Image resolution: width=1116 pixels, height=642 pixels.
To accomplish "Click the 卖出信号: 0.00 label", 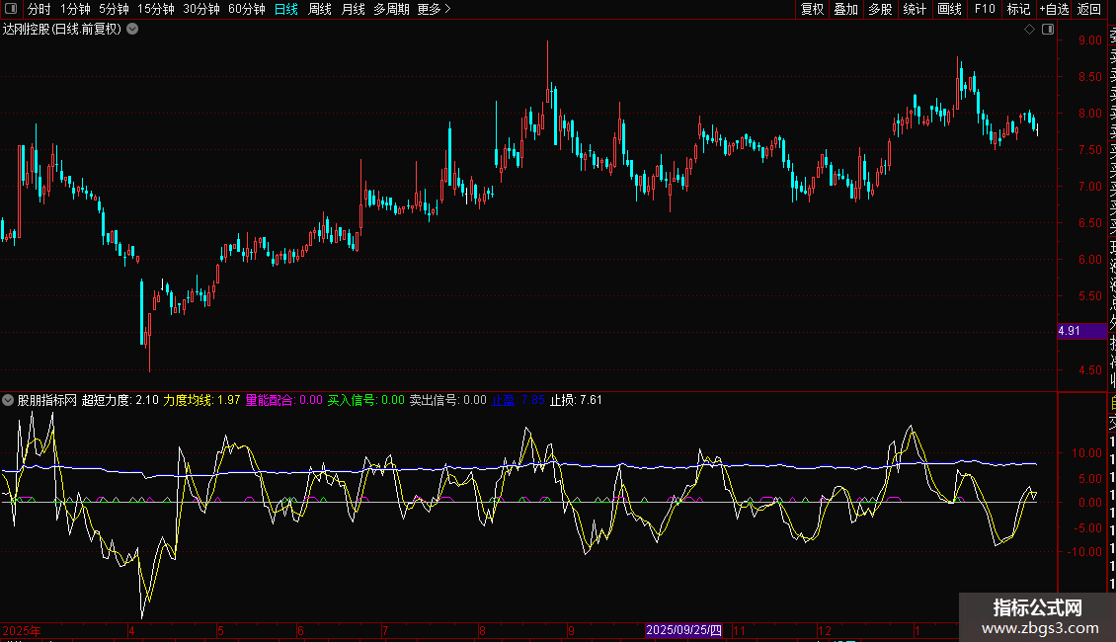I will (447, 400).
